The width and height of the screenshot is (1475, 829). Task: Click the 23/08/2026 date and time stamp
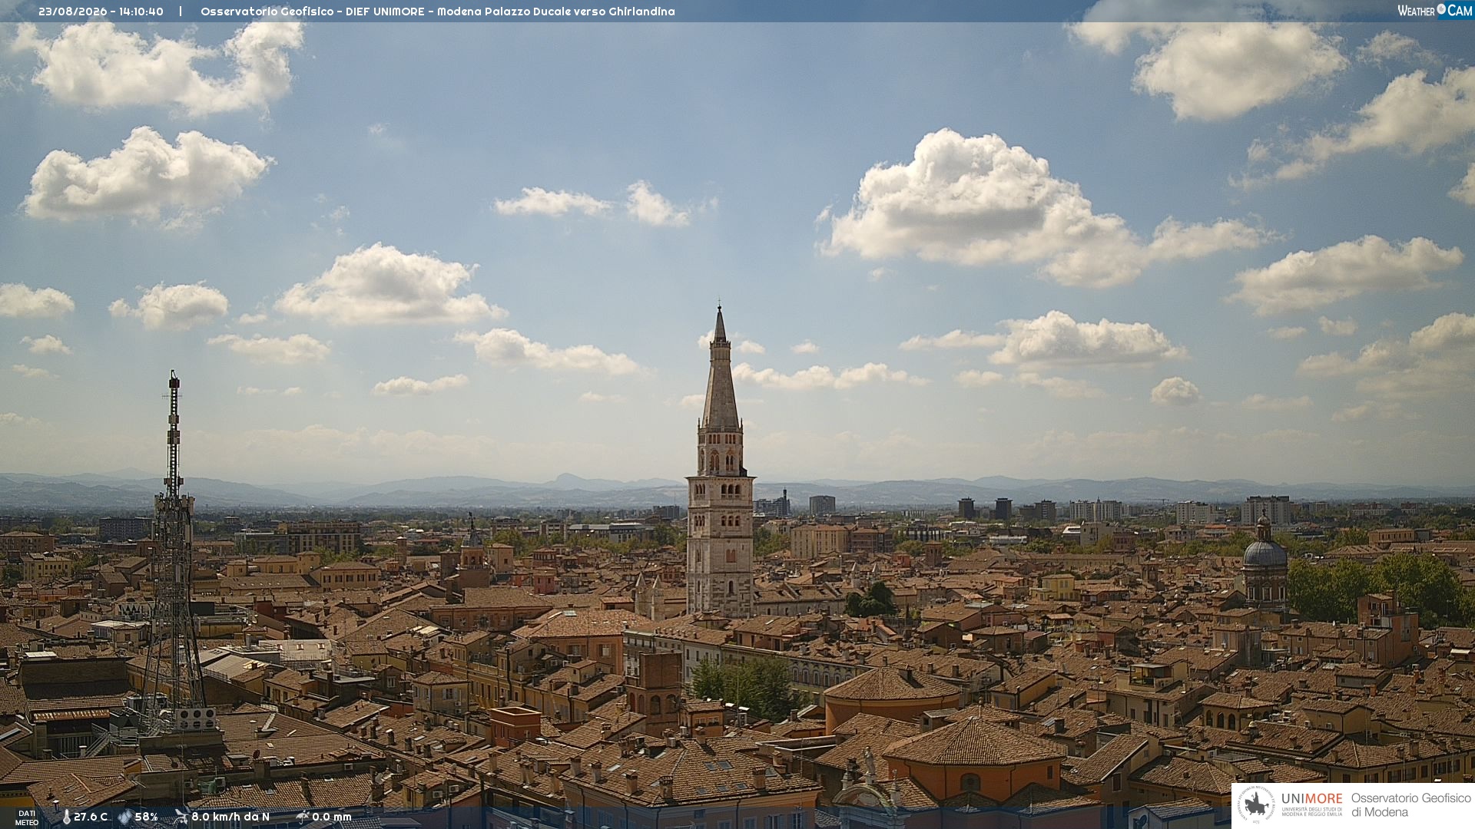click(101, 12)
